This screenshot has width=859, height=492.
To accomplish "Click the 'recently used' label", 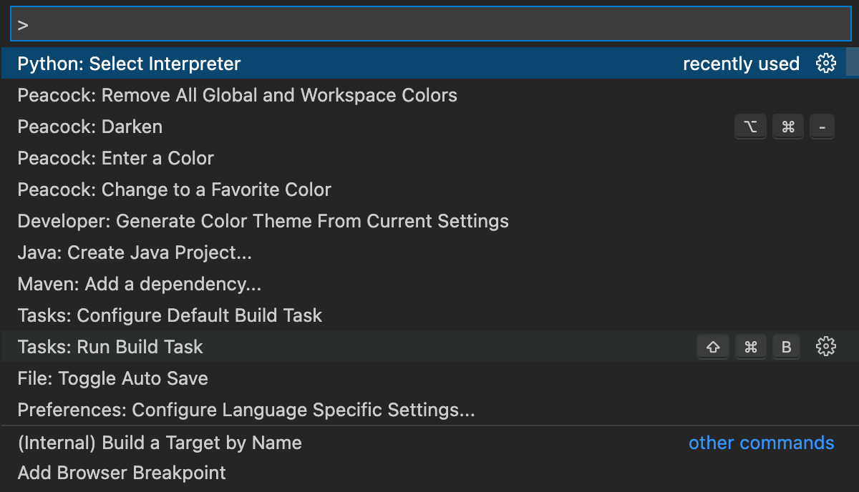I will [x=741, y=64].
